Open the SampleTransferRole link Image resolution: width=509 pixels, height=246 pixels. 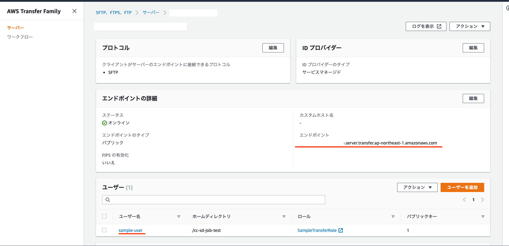click(x=317, y=230)
